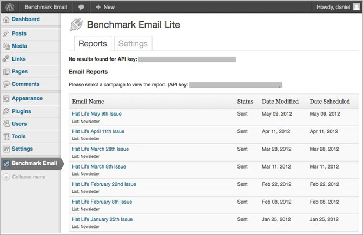Click the Dashboard home icon in sidebar
This screenshot has height=235, width=363.
coord(6,19)
